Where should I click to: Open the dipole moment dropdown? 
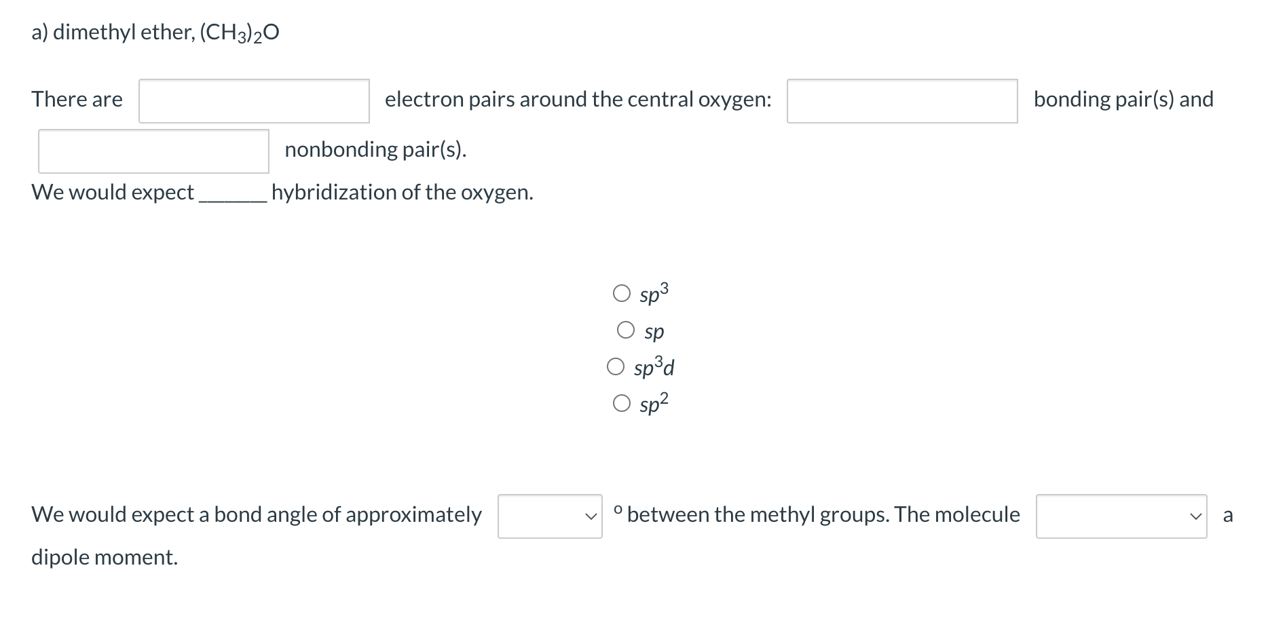tap(1121, 516)
